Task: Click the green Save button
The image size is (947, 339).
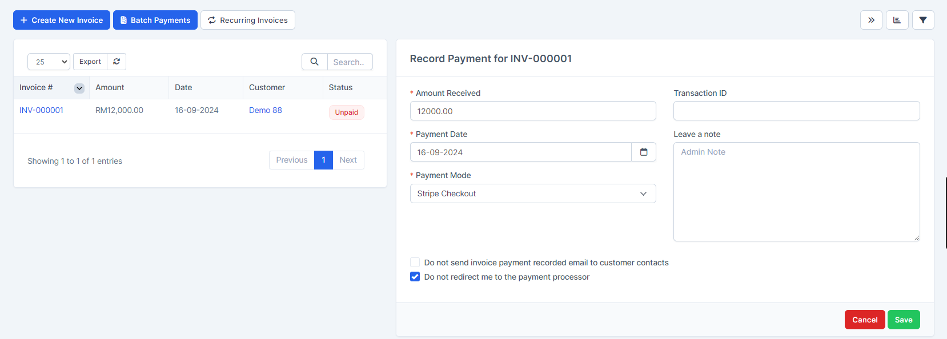Action: 903,320
